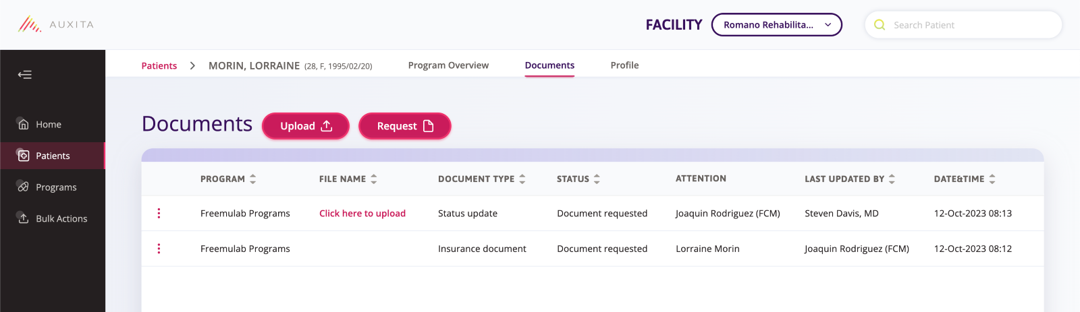Image resolution: width=1080 pixels, height=312 pixels.
Task: Sort table by Date&Time column
Action: pyautogui.click(x=992, y=179)
